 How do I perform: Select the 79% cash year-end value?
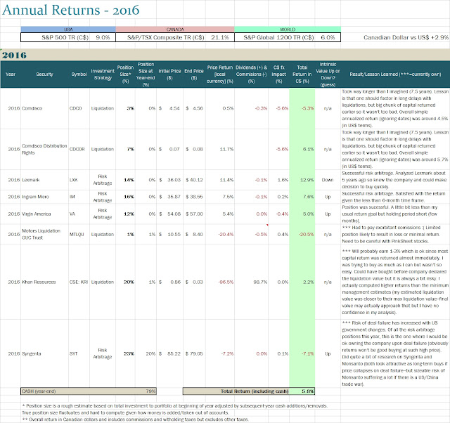click(x=150, y=391)
